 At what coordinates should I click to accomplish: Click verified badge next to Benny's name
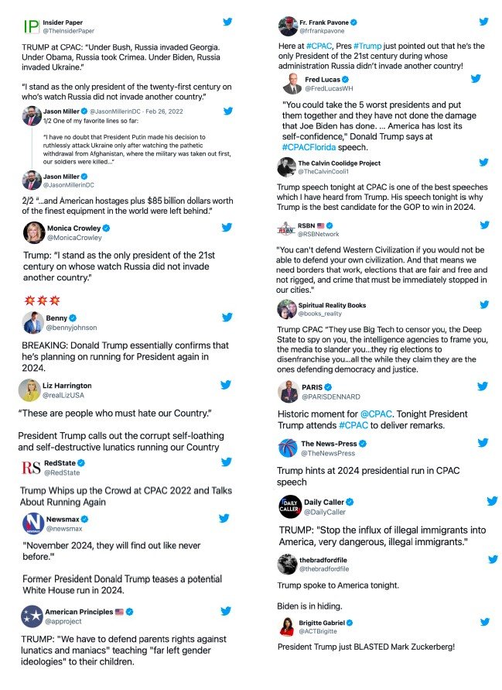click(x=73, y=318)
